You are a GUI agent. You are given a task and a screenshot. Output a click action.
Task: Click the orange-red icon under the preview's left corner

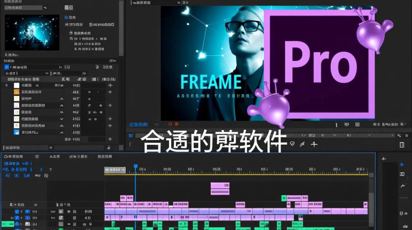(x=176, y=124)
